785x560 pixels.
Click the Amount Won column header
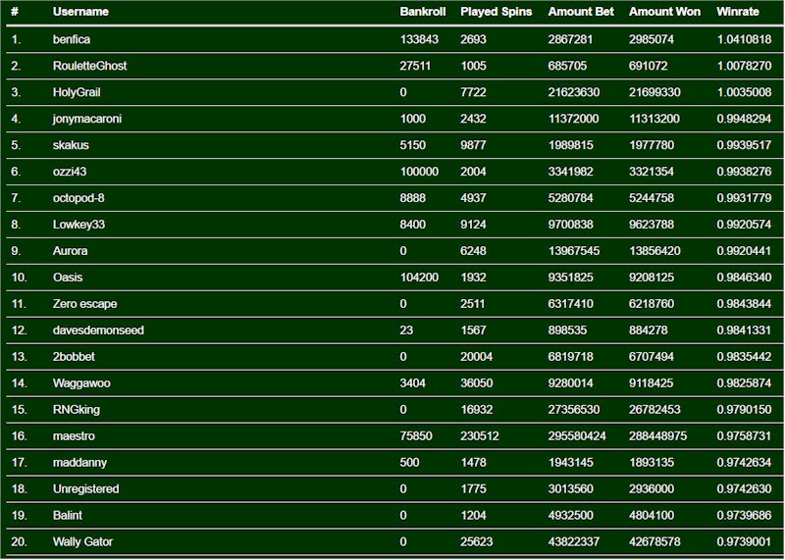(664, 12)
